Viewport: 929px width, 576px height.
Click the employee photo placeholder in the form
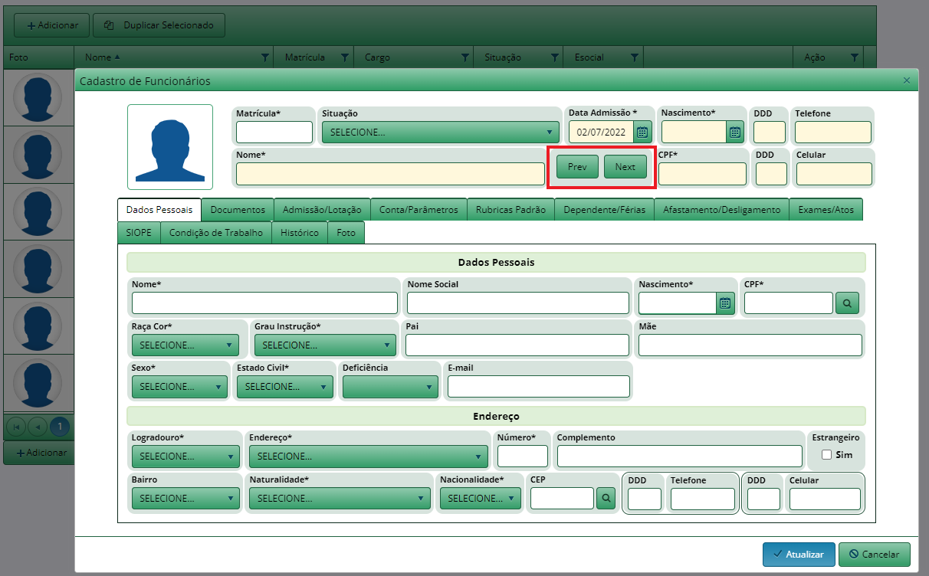point(169,147)
